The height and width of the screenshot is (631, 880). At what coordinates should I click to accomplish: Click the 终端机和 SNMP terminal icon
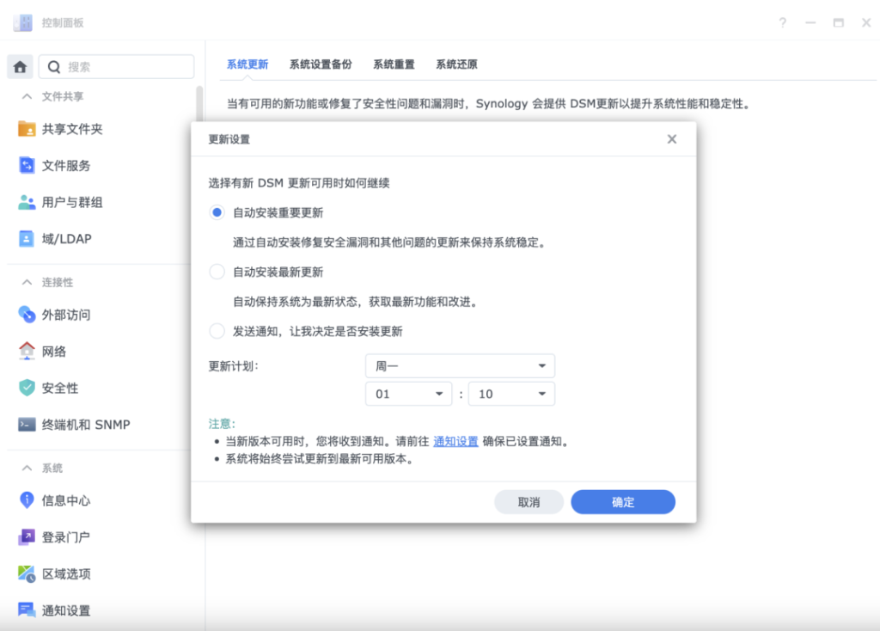coord(27,425)
